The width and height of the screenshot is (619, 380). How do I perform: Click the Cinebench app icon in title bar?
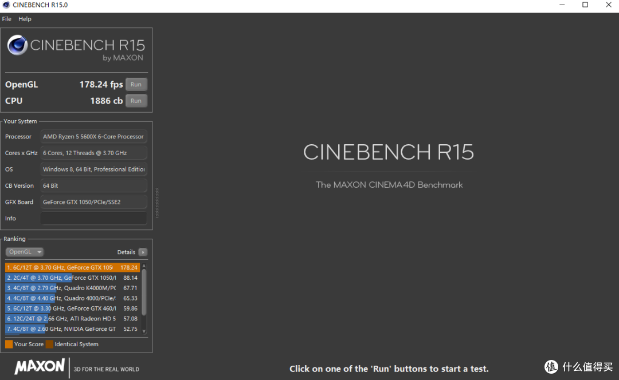pos(6,5)
